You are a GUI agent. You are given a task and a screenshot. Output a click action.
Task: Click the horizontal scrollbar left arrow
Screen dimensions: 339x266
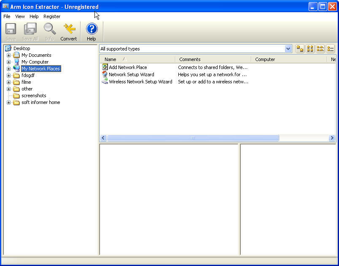103,138
